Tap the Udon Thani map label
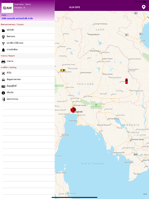Image resolution: width=149 pixels, height=199 pixels. pyautogui.click(x=107, y=59)
